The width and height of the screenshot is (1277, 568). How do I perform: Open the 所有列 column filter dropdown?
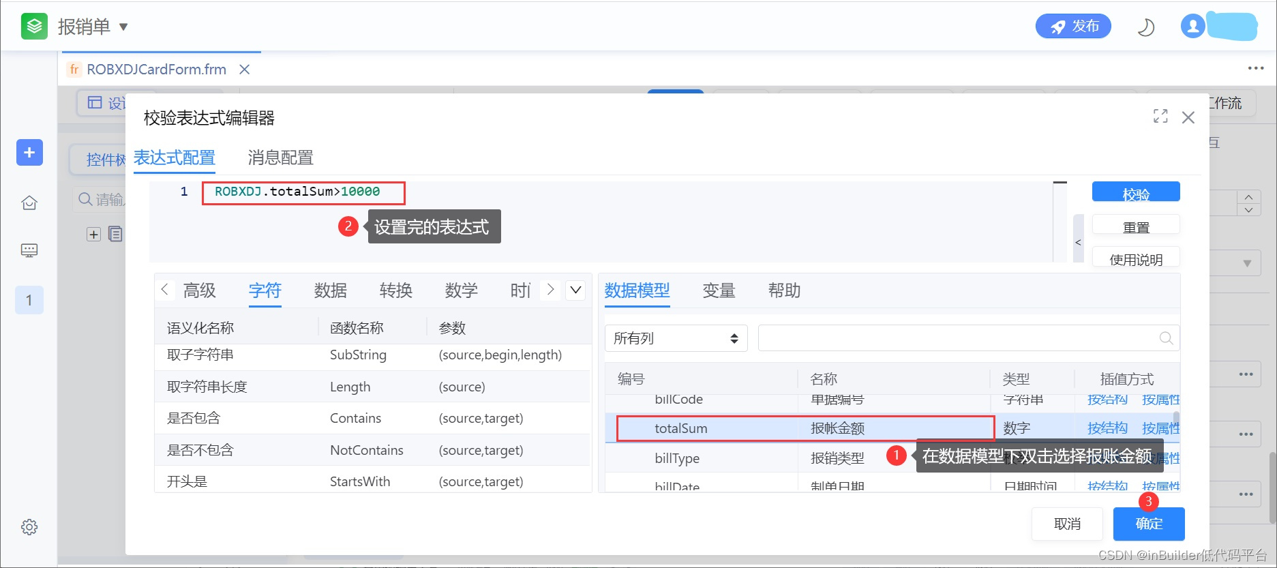(676, 338)
